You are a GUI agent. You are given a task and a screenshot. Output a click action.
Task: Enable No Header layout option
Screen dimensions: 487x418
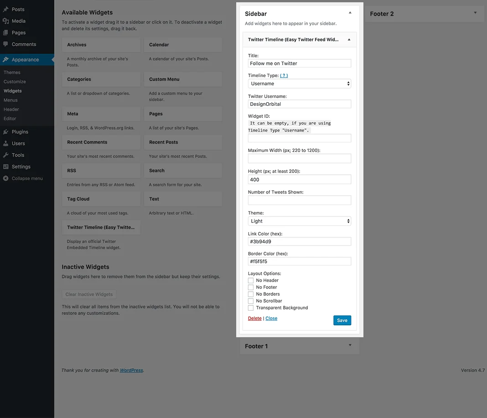tap(251, 280)
